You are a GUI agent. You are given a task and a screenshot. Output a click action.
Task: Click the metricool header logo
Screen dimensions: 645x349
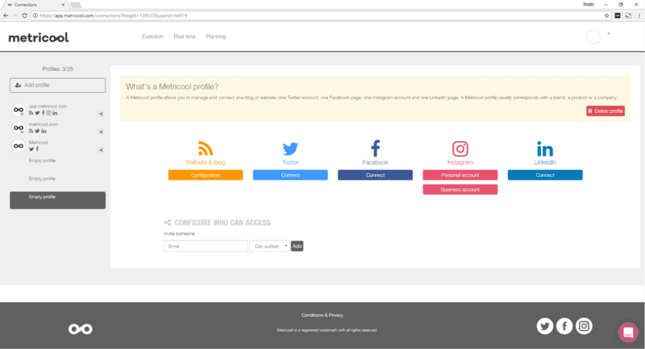point(39,37)
